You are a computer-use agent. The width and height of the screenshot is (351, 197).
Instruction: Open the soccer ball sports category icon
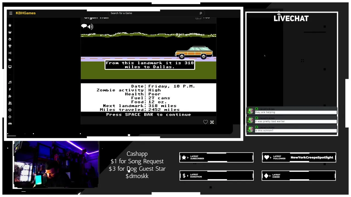pos(10,110)
